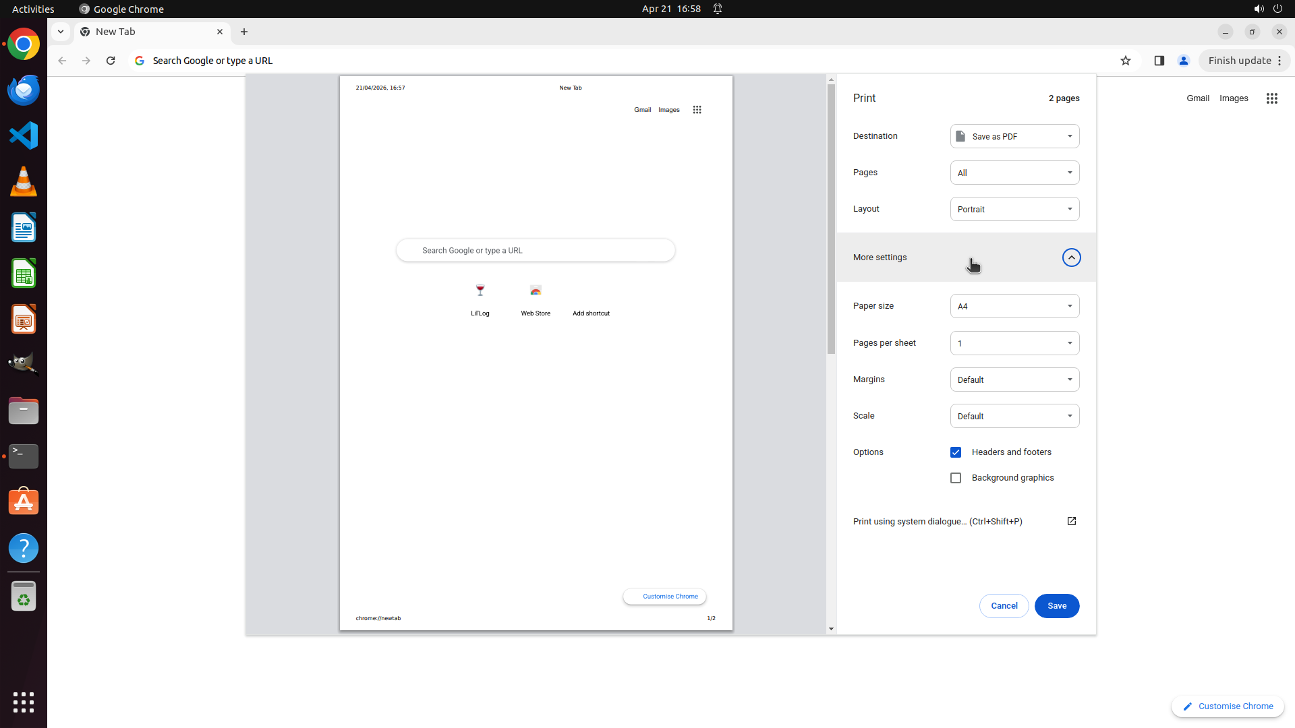1295x728 pixels.
Task: Open the Paper size dropdown
Action: click(x=1014, y=306)
